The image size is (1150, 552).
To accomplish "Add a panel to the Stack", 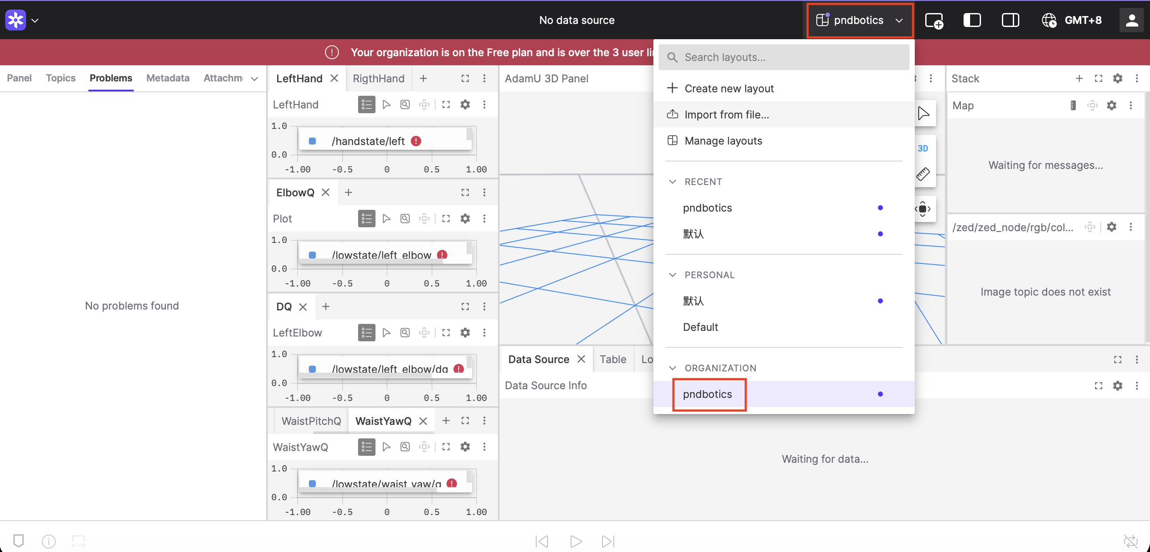I will click(x=1079, y=78).
